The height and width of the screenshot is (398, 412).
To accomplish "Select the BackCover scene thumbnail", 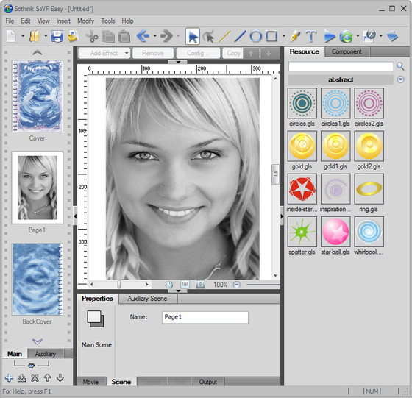I will point(38,280).
